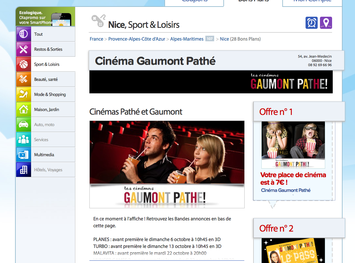Open the Le Pass card image in offer 2
The width and height of the screenshot is (355, 263).
tap(293, 251)
